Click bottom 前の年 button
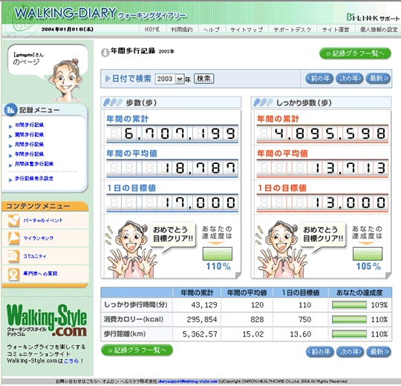Image resolution: width=401 pixels, height=386 pixels. point(319,352)
